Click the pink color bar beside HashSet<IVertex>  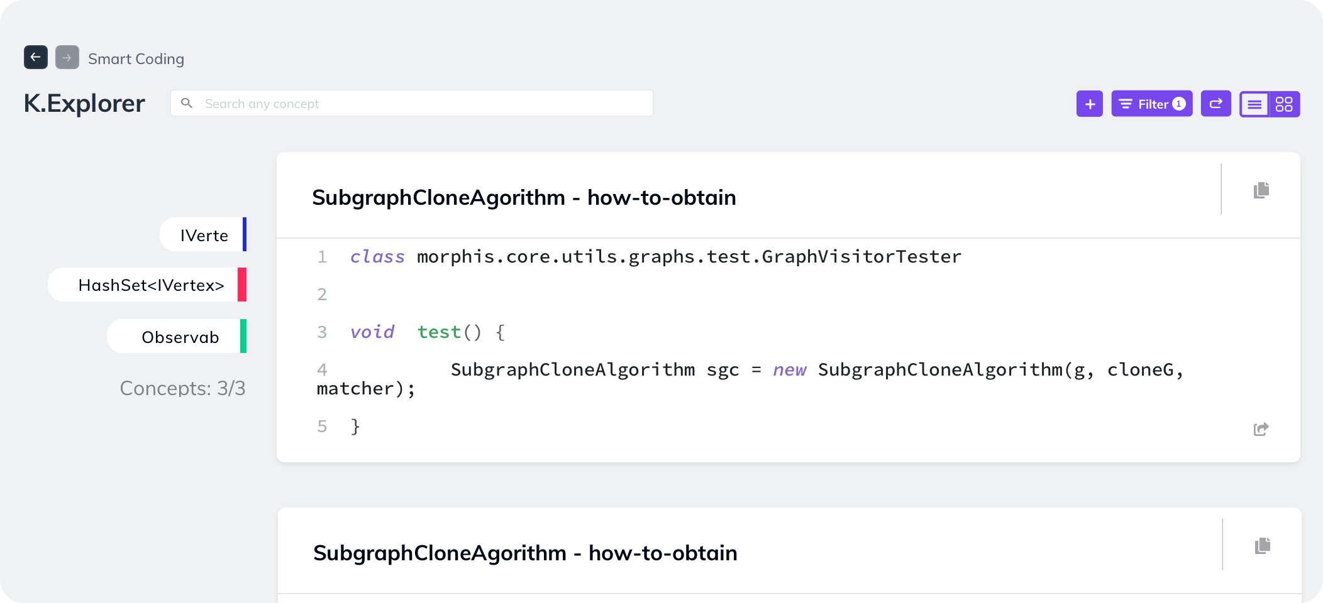[242, 285]
